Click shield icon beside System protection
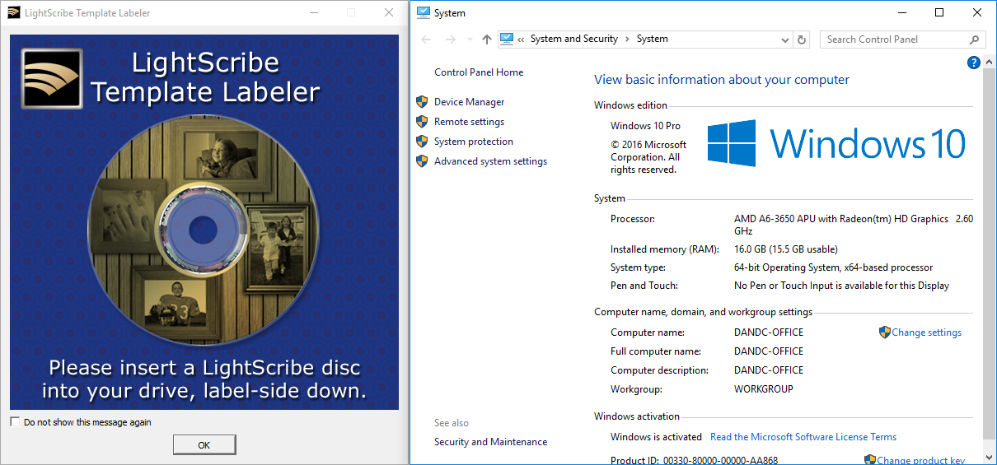 (422, 142)
